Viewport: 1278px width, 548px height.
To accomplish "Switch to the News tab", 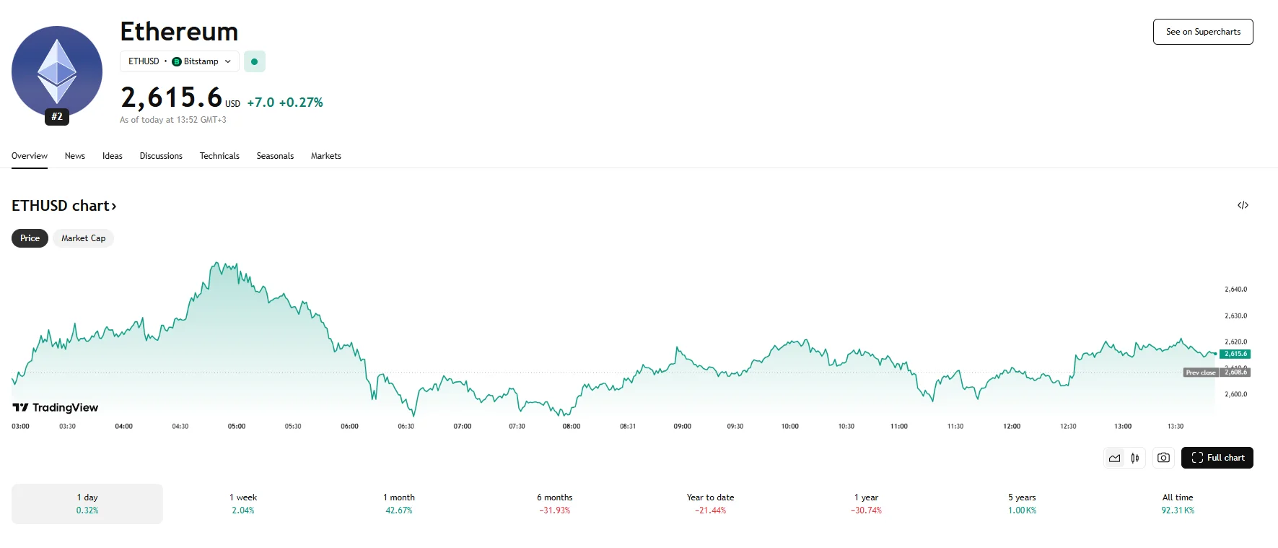I will (x=75, y=156).
